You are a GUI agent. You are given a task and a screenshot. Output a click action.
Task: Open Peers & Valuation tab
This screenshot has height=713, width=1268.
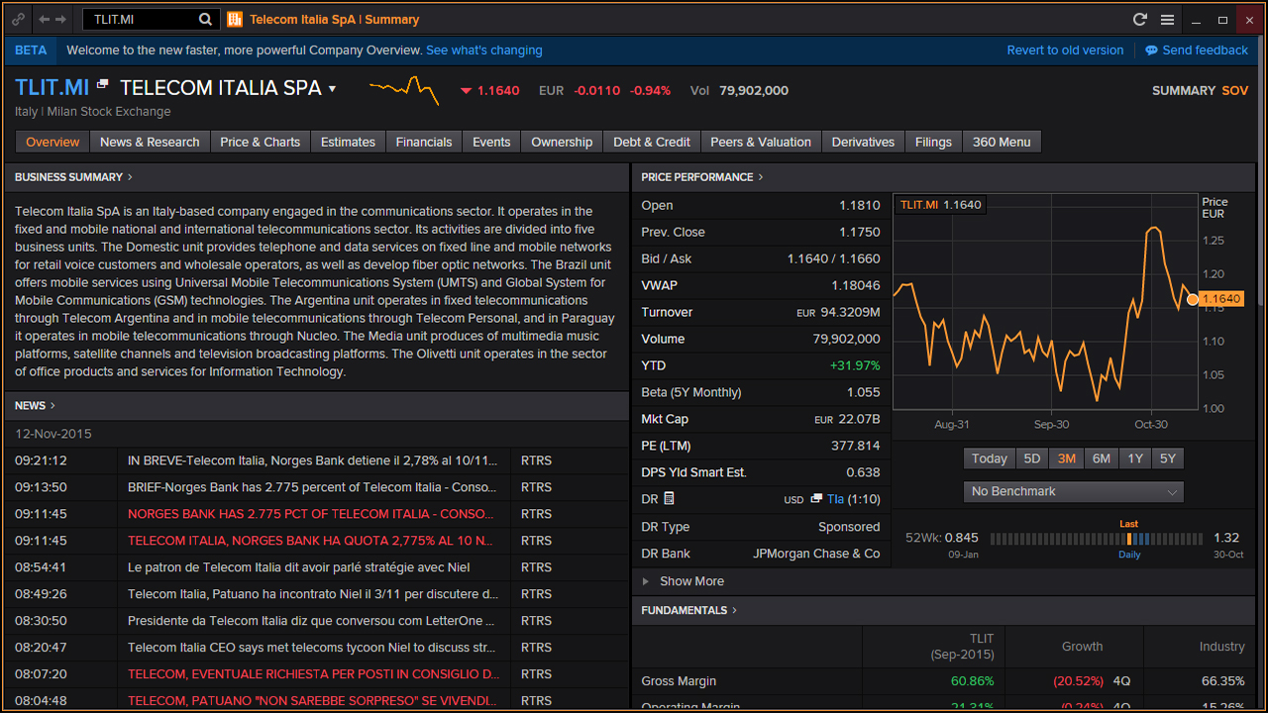click(x=761, y=142)
